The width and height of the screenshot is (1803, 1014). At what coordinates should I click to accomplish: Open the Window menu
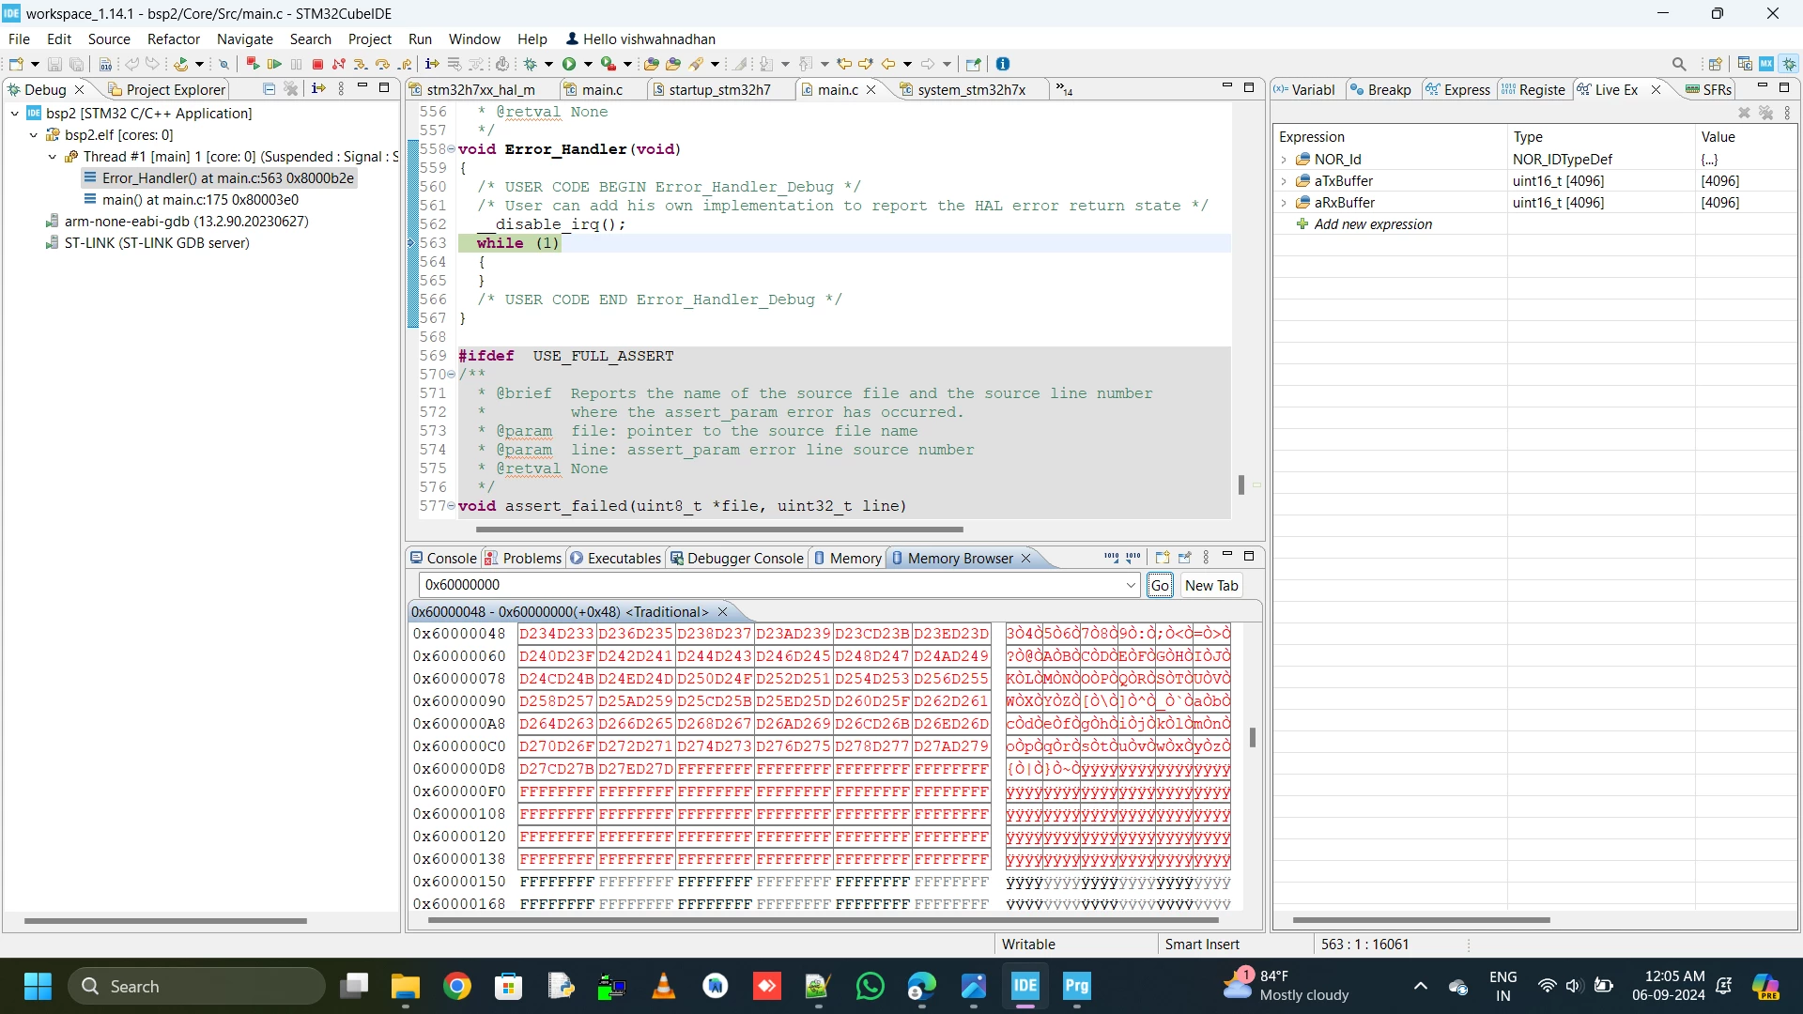[474, 38]
